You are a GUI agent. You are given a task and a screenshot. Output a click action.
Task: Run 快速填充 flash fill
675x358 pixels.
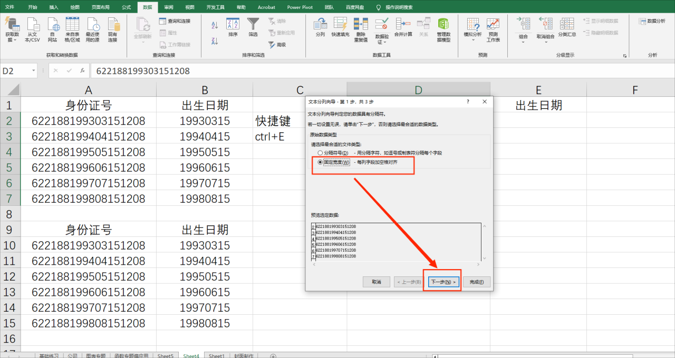(x=340, y=27)
